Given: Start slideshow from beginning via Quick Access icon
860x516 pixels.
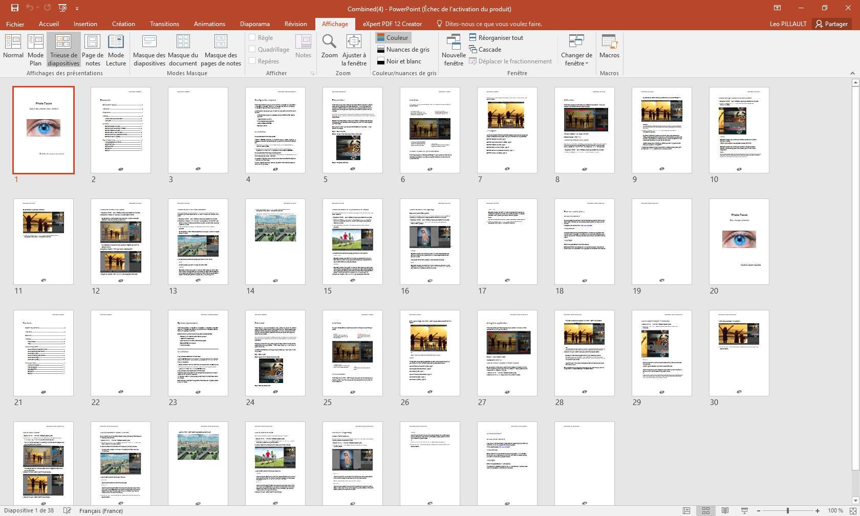Looking at the screenshot, I should (63, 8).
